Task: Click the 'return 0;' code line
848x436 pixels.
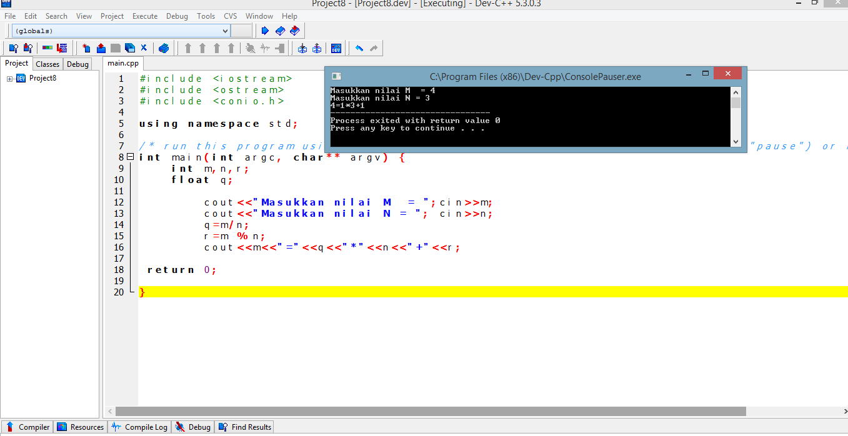Action: click(182, 270)
